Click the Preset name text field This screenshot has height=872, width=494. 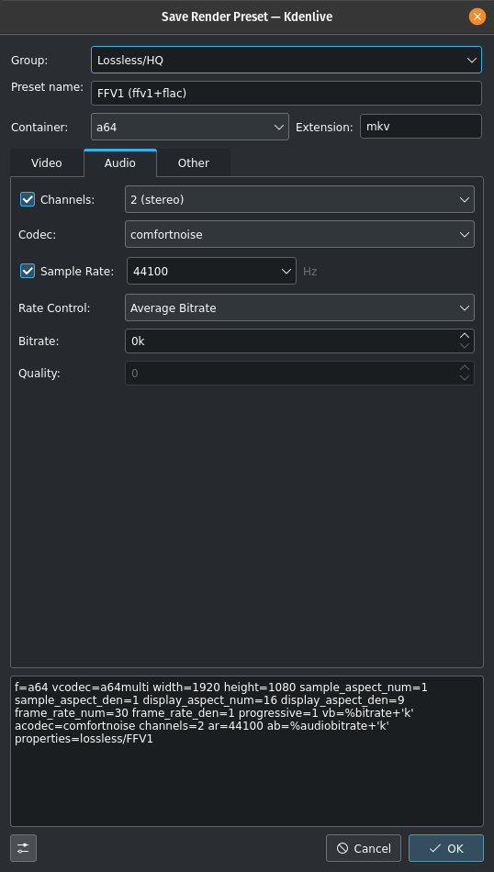tap(286, 93)
